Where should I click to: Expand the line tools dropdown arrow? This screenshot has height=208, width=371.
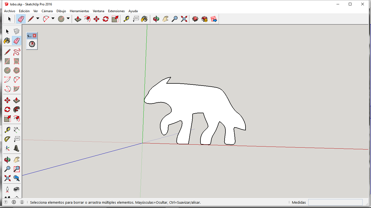tap(38, 19)
